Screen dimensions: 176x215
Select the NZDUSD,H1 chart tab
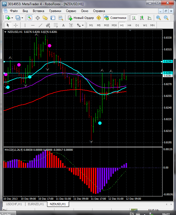[x=58, y=204]
